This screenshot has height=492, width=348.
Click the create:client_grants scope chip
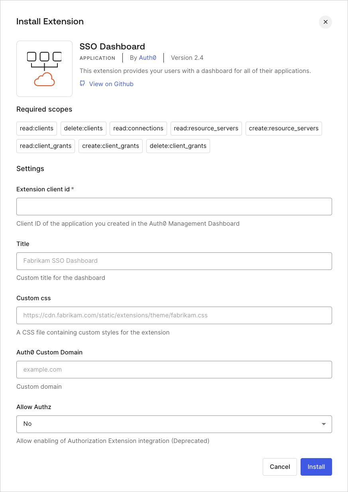pos(110,146)
